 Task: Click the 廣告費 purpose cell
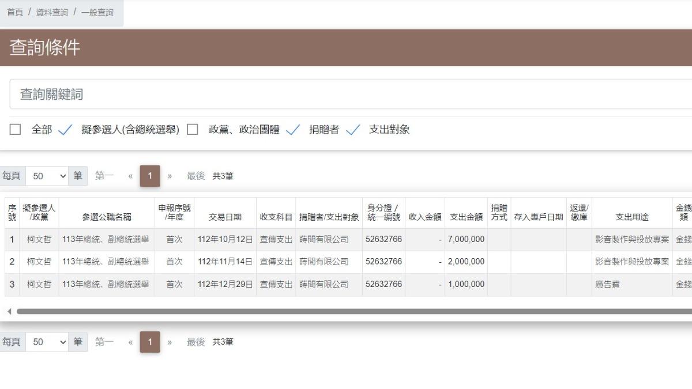pos(632,285)
